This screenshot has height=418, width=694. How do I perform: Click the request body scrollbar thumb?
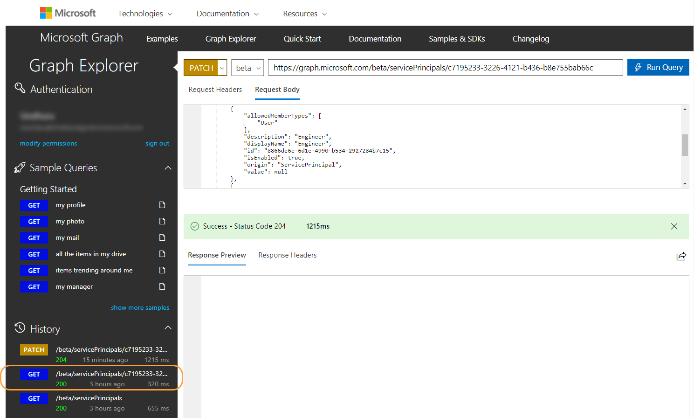tap(685, 145)
